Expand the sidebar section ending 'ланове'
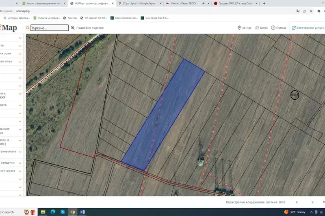Viewport: 325px width, 216px height. point(20,129)
